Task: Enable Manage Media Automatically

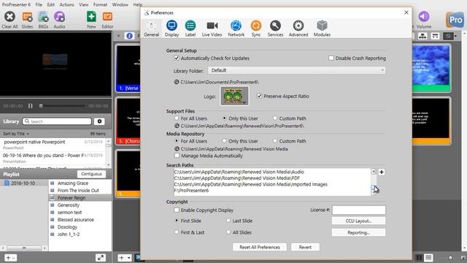Action: tap(177, 156)
